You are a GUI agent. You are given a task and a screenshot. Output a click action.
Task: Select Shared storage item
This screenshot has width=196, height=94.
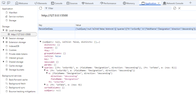point(16,62)
